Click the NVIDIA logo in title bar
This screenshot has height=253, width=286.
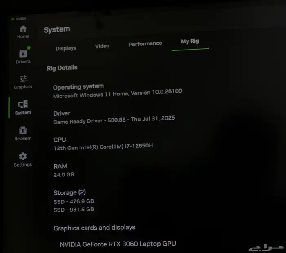(12, 19)
